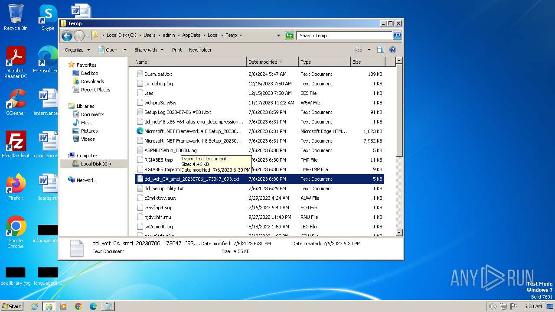Image resolution: width=555 pixels, height=312 pixels.
Task: Select Music library
Action: (87, 123)
